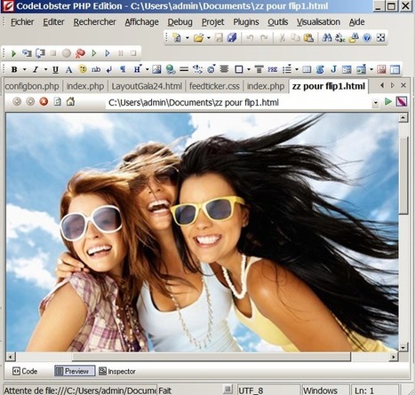
Task: Click the Replace icon in toolbar
Action: pyautogui.click(x=340, y=37)
